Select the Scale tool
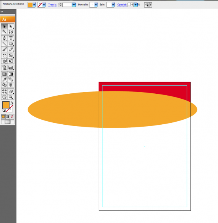Viewport: 218px width, 223px height. (11, 55)
